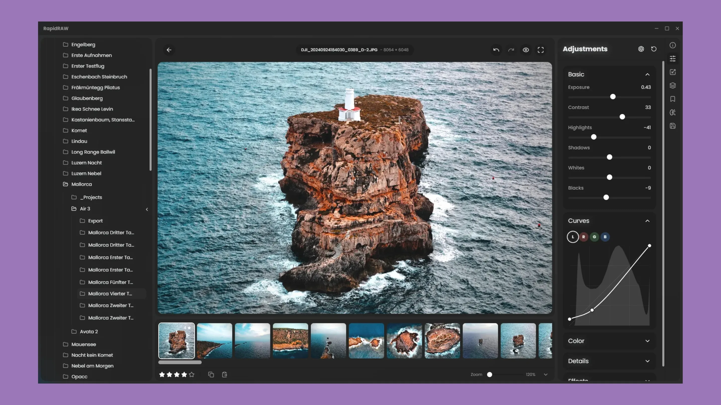Set rating to four stars
The width and height of the screenshot is (721, 405).
pos(184,374)
